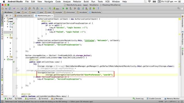Toggle the 1: Project tool window
Image resolution: width=184 pixels, height=103 pixels.
point(2,20)
